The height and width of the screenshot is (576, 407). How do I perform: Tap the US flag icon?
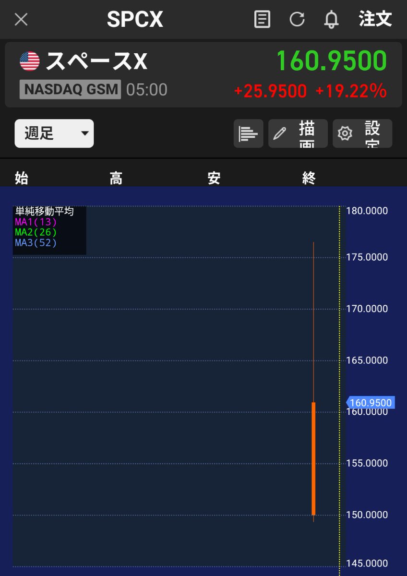(30, 61)
